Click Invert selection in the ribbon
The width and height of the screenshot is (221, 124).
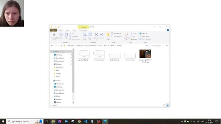145,39
